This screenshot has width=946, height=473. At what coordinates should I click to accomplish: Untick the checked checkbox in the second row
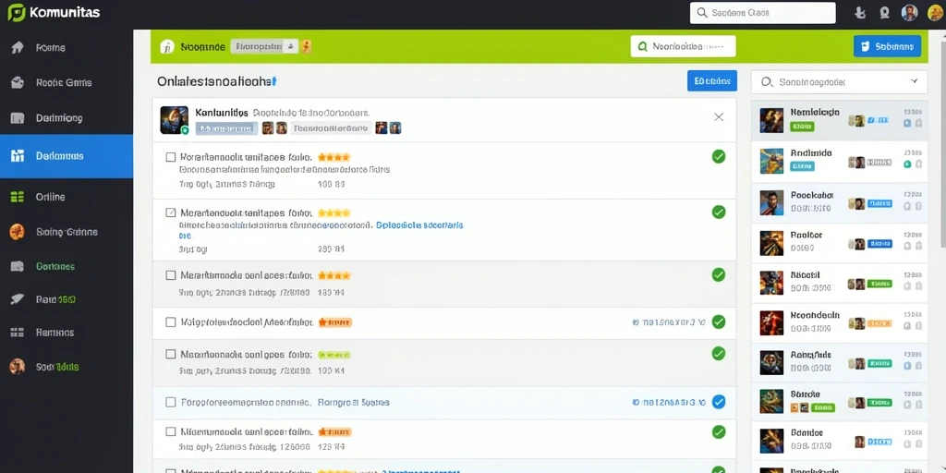171,212
